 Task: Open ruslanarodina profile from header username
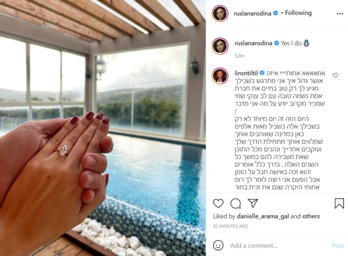(253, 13)
